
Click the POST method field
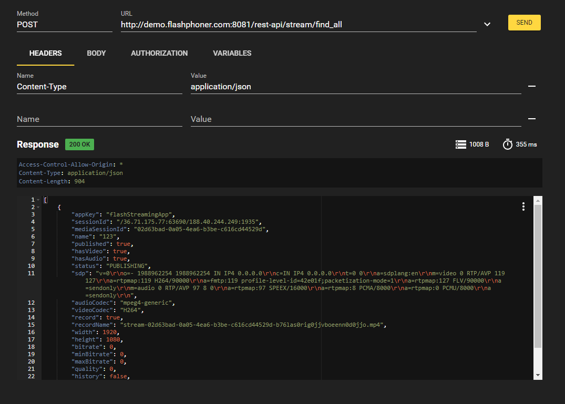64,24
